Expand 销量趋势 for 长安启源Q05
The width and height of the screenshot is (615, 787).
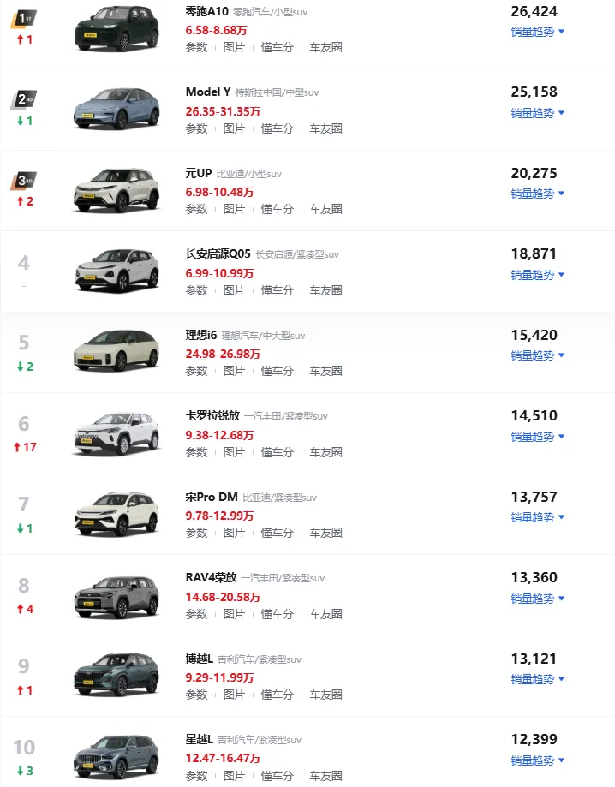(x=538, y=275)
